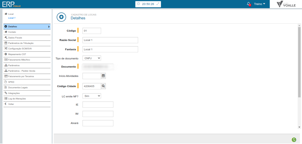This screenshot has height=144, width=302.
Task: Click the IE text field
Action: [x=98, y=105]
